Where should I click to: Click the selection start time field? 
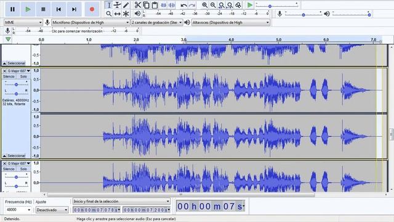click(x=97, y=210)
